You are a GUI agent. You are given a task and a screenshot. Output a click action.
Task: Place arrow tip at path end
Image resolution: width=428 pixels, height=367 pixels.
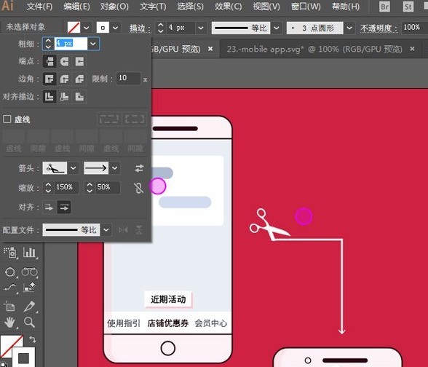coord(64,208)
